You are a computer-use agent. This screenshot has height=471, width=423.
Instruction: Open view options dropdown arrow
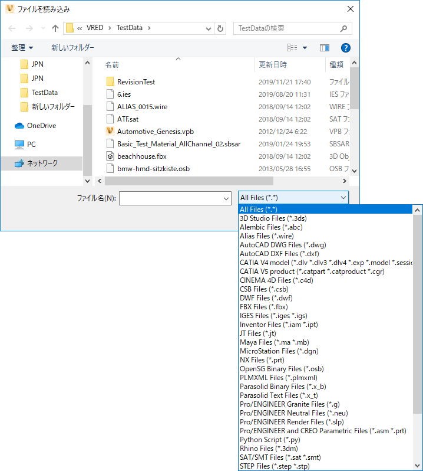(305, 47)
